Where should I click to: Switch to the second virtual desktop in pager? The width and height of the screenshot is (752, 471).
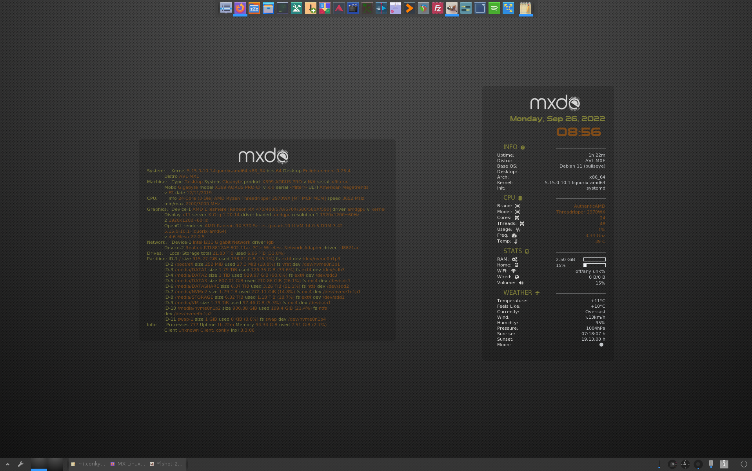pos(55,464)
